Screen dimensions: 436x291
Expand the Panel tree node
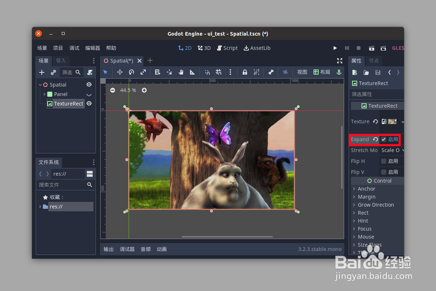pyautogui.click(x=44, y=94)
